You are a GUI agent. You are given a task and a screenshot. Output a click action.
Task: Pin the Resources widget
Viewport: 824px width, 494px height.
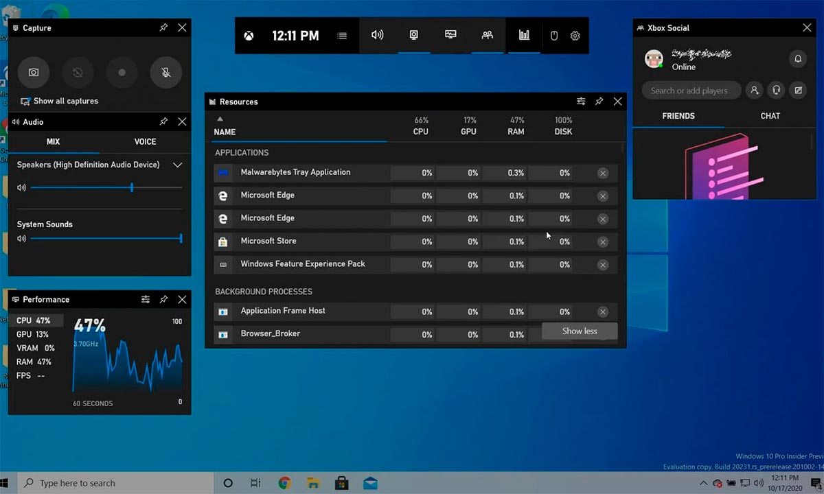coord(599,101)
